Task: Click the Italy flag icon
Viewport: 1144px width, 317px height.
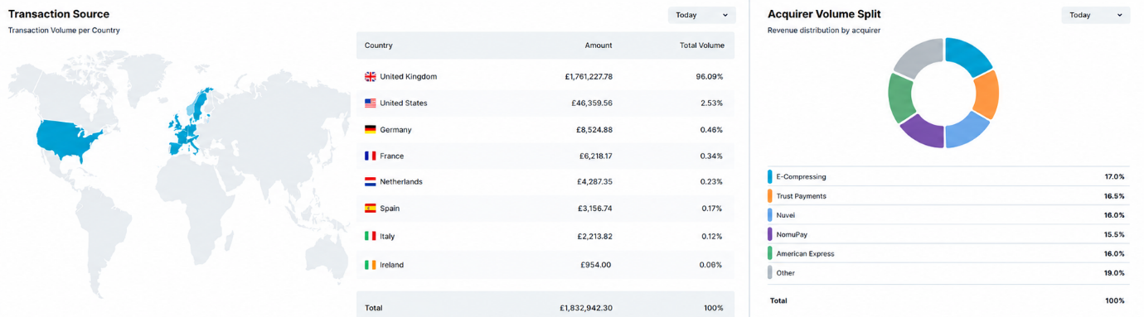Action: [371, 236]
